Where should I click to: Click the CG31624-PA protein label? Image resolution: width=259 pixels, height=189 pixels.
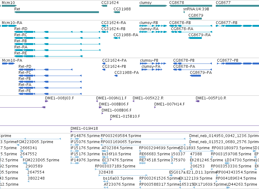[x=114, y=60]
